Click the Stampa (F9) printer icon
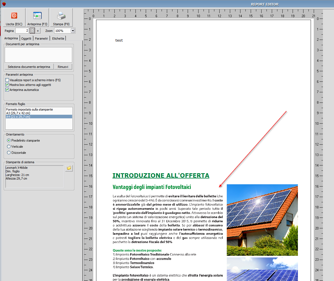 (x=61, y=16)
